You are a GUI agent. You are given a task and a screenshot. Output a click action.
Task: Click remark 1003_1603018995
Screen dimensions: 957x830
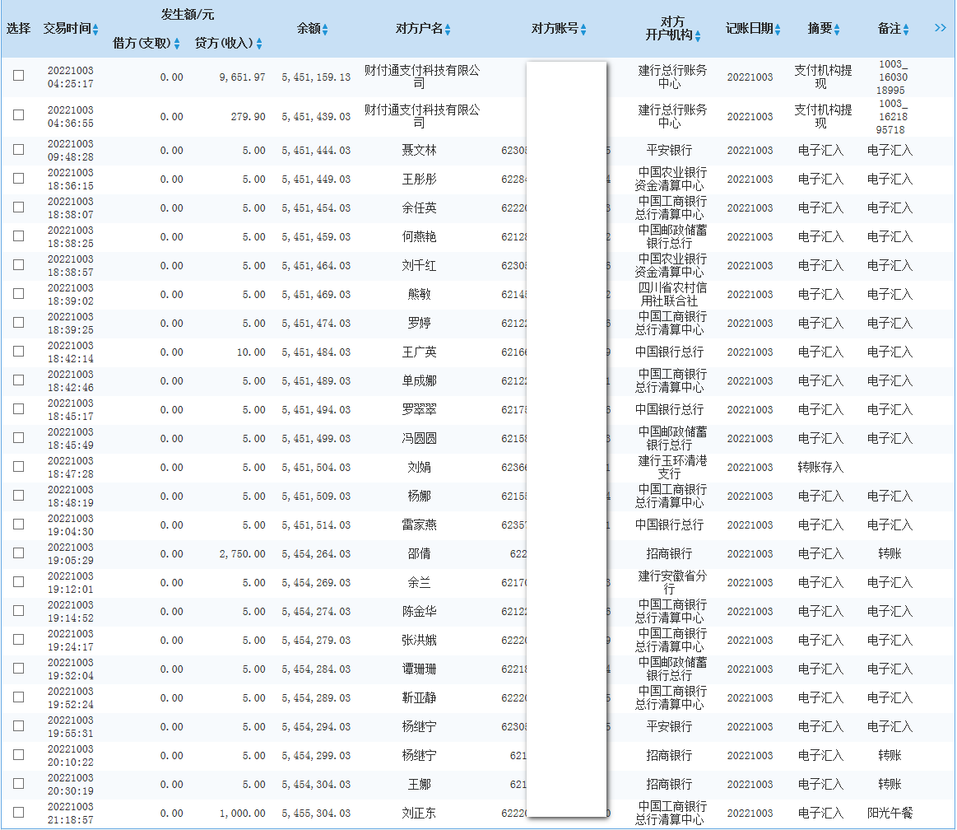(892, 77)
